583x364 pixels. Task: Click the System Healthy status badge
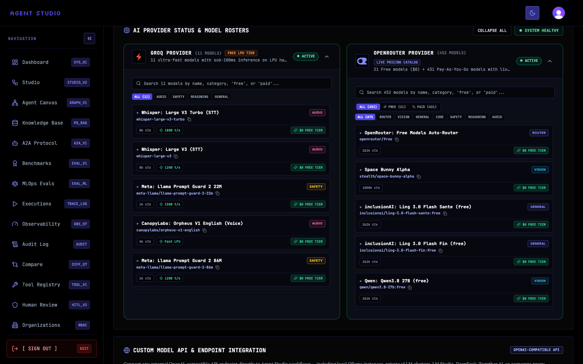539,30
